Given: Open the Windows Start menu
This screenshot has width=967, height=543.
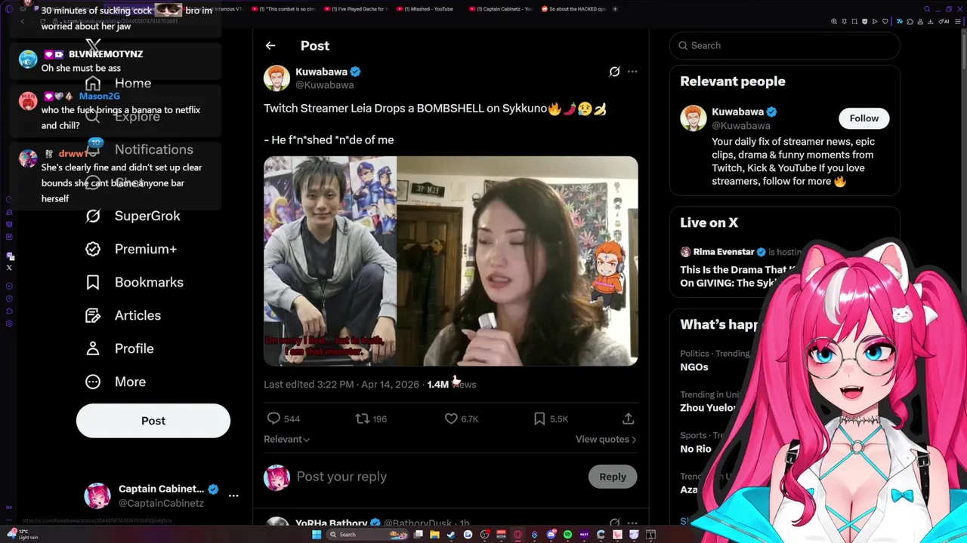Looking at the screenshot, I should tap(317, 535).
